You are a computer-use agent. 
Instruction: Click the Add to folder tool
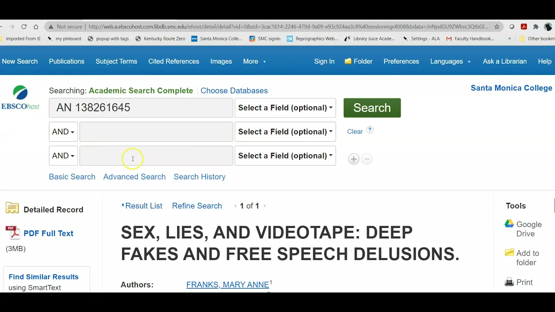point(522,258)
